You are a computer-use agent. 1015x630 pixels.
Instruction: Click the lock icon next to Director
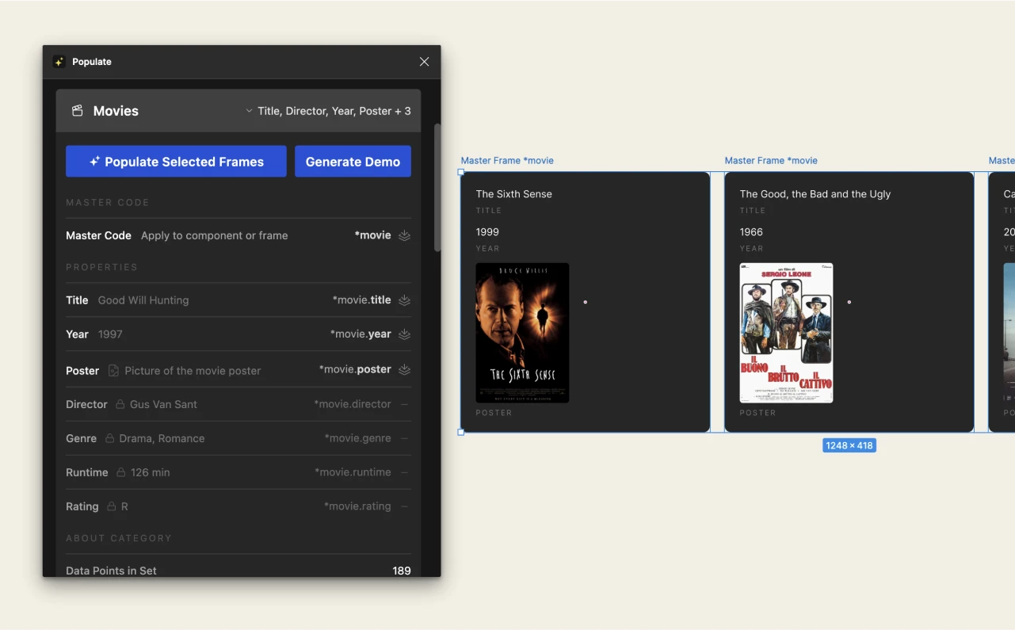click(x=120, y=404)
